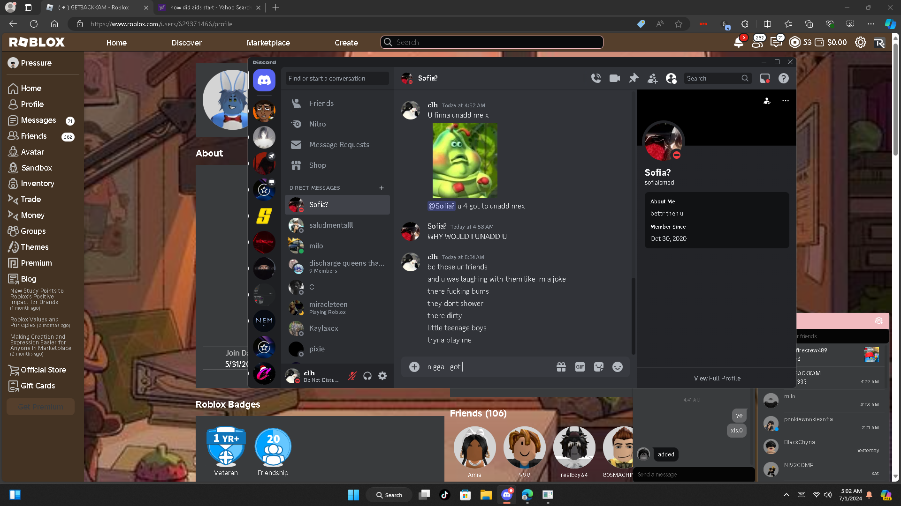Open the Kaylaxcx direct message

point(337,328)
